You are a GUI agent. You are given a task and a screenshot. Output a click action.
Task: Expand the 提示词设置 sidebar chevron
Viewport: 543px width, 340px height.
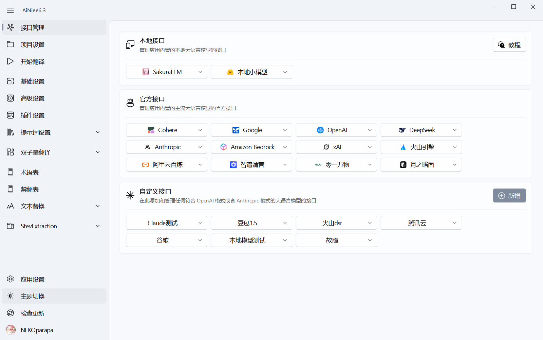click(98, 132)
